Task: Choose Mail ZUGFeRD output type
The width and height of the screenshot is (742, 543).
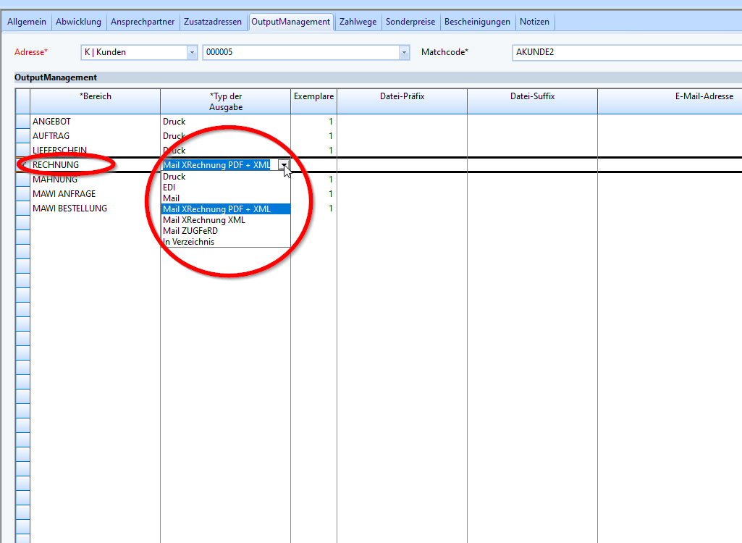Action: (190, 231)
